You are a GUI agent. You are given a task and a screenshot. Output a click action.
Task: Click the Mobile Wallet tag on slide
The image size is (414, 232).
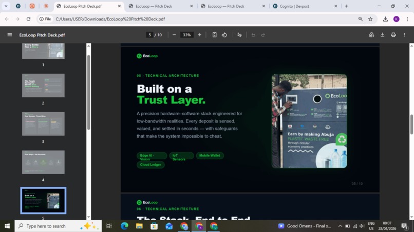tap(210, 155)
